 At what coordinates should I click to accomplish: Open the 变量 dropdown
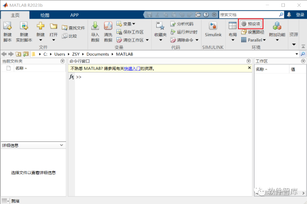coord(126,24)
